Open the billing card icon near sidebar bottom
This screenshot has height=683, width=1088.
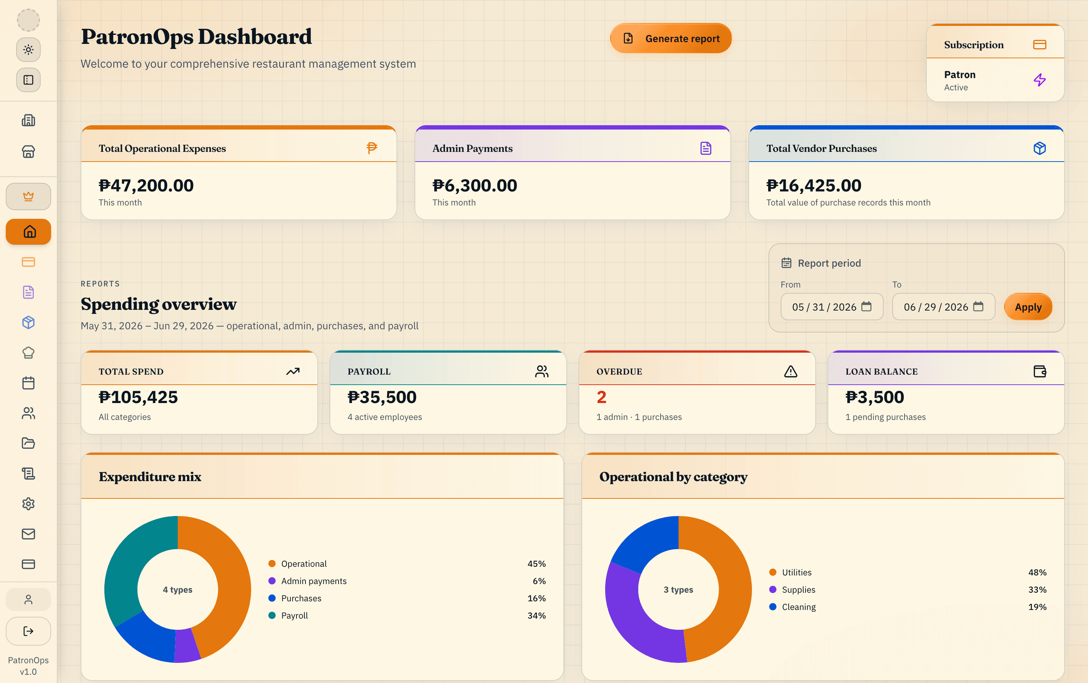28,564
